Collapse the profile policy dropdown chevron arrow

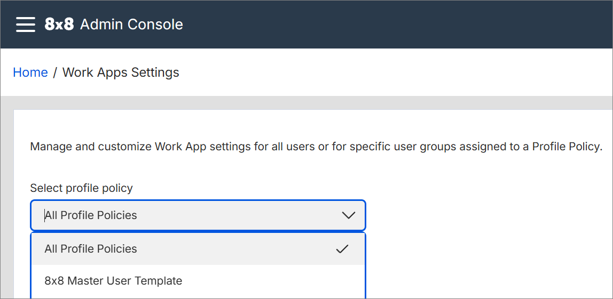pos(348,215)
